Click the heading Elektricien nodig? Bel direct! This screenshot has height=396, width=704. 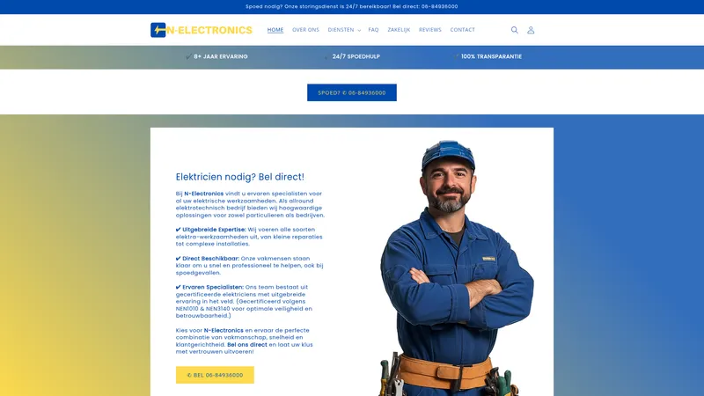(239, 177)
